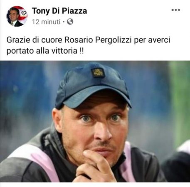Open the attached photo of man in cap
This screenshot has width=190, height=187.
[95, 121]
